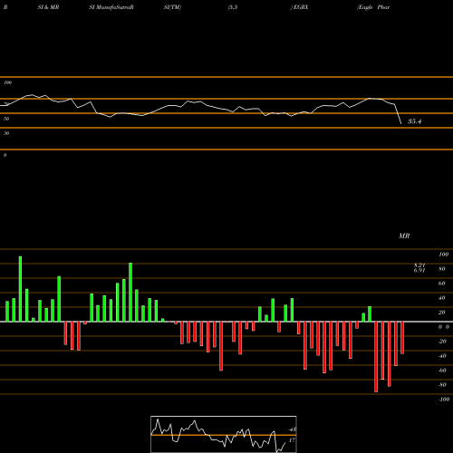Viewport: 453px width, 453px height.
Task: Click the MR heading above the lower chart
Action: point(404,236)
